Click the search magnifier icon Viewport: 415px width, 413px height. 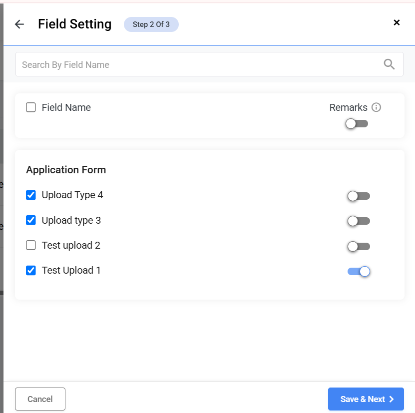point(389,64)
